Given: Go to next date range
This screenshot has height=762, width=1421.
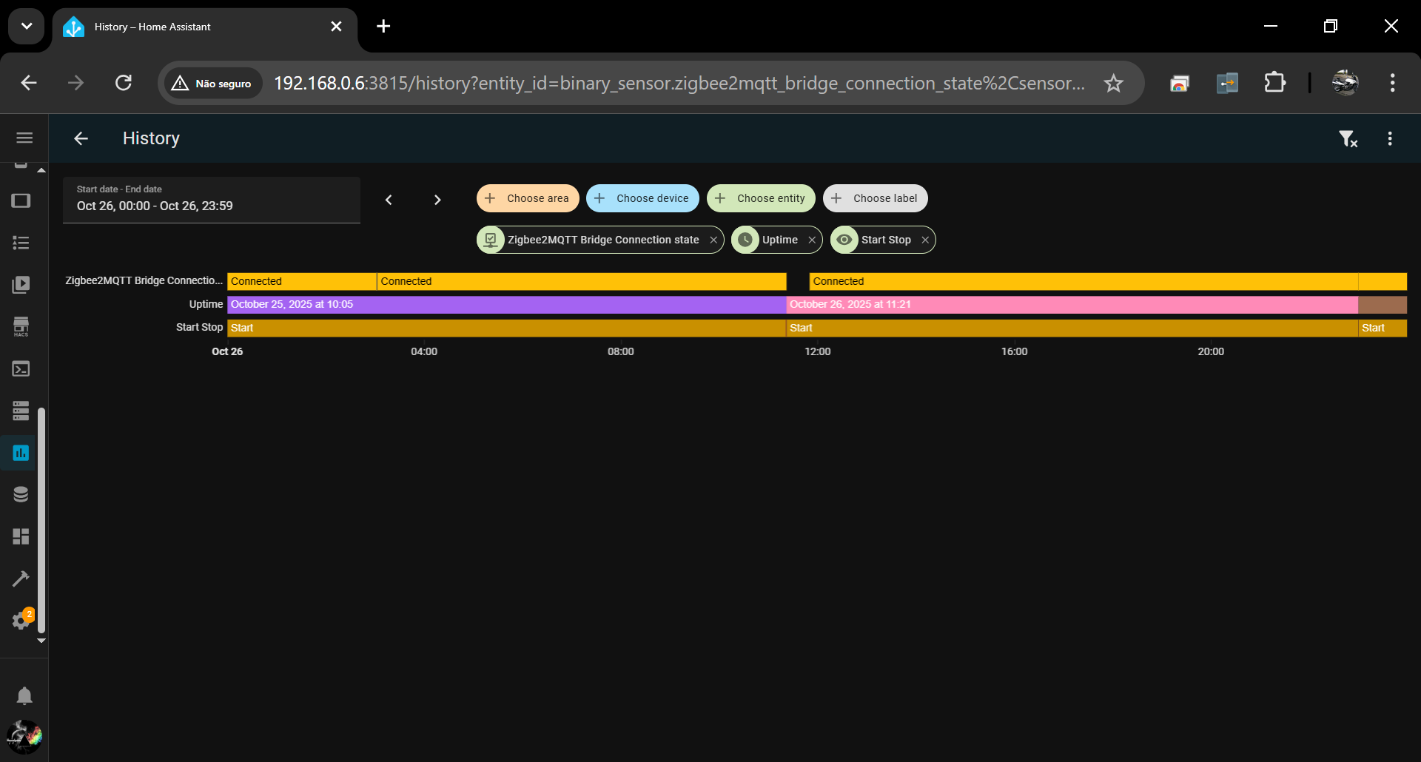Looking at the screenshot, I should tap(437, 200).
